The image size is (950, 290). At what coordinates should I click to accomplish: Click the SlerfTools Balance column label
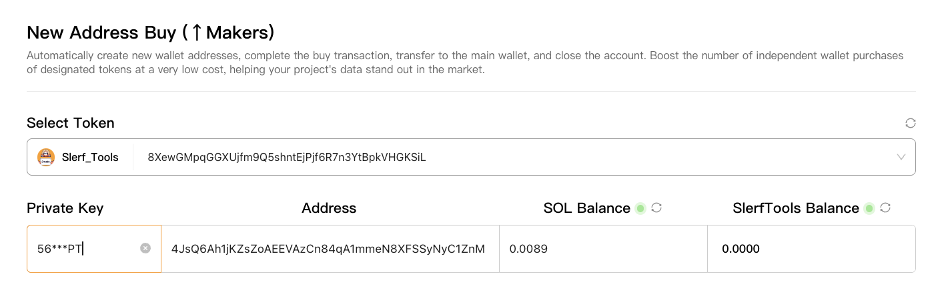pos(795,208)
